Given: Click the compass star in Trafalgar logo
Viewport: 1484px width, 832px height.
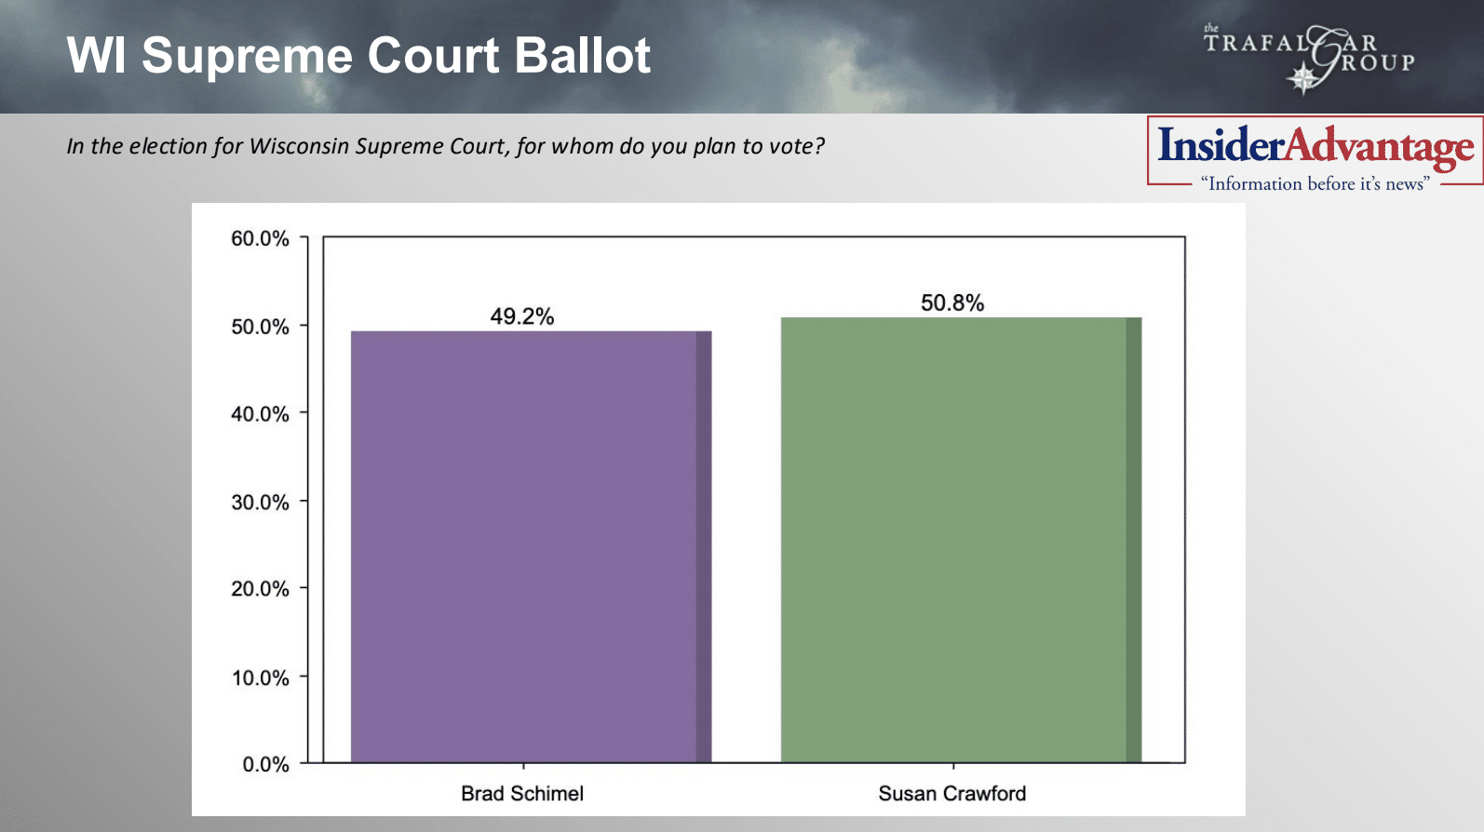Looking at the screenshot, I should pos(1302,79).
